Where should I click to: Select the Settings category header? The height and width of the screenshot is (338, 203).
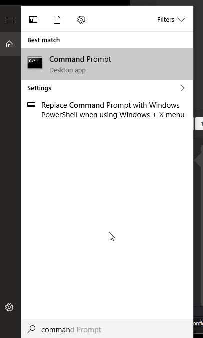(39, 88)
